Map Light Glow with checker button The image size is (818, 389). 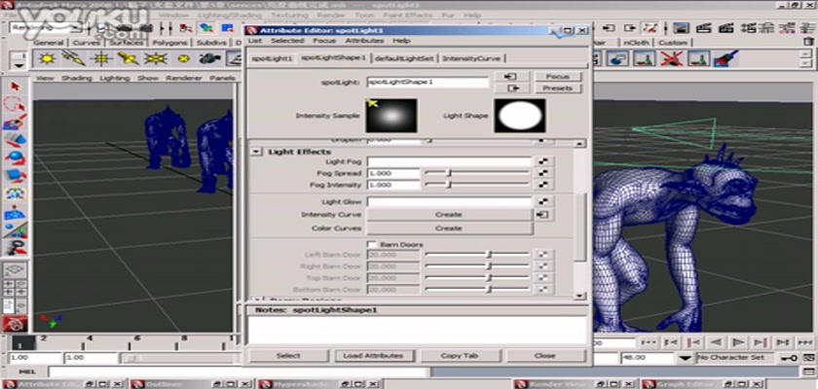[543, 201]
